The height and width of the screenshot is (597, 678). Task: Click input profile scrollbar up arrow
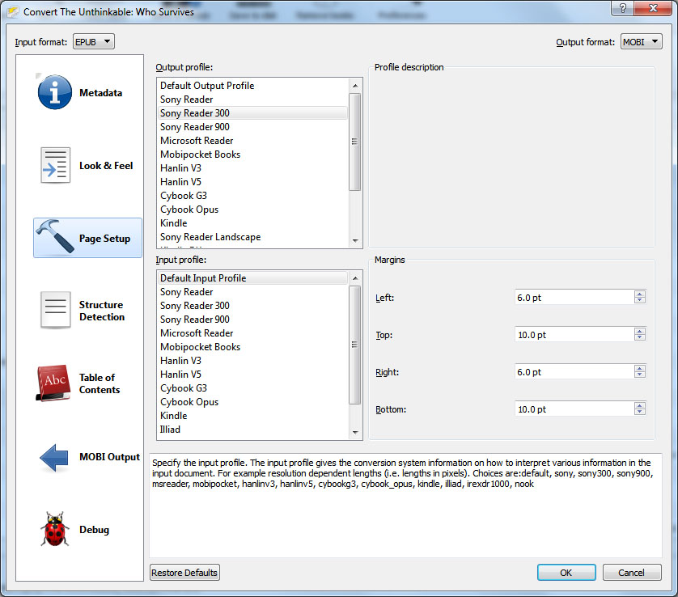coord(355,278)
